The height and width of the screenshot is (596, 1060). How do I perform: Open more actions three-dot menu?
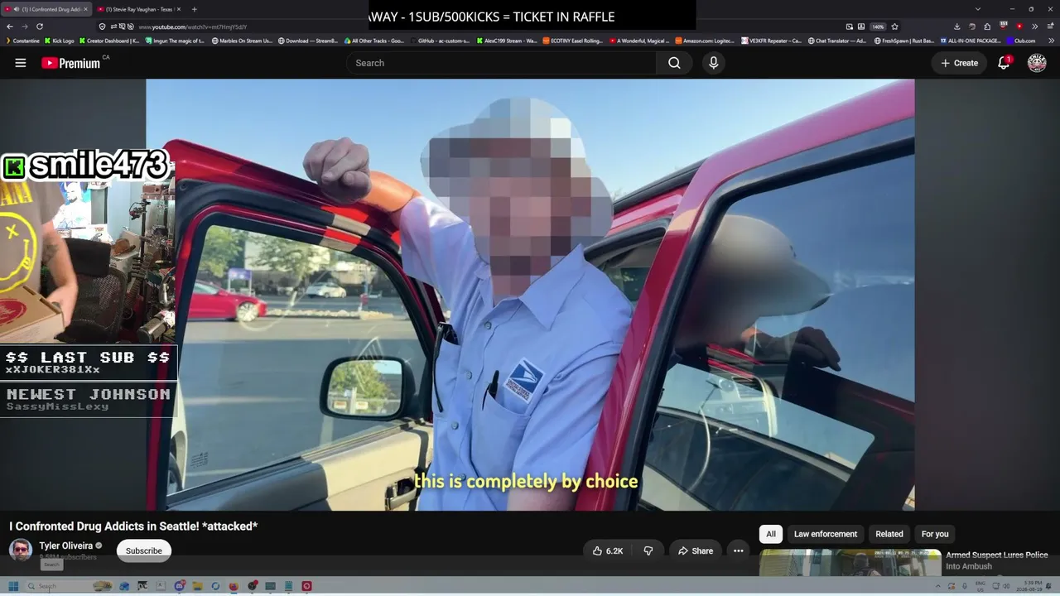coord(738,550)
